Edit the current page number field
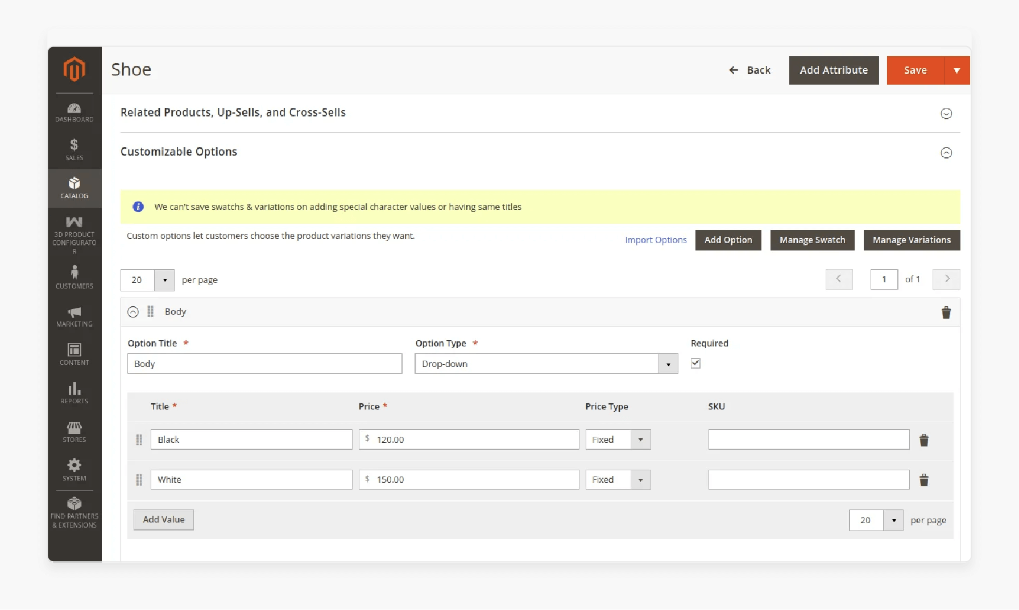The image size is (1019, 610). [x=884, y=279]
